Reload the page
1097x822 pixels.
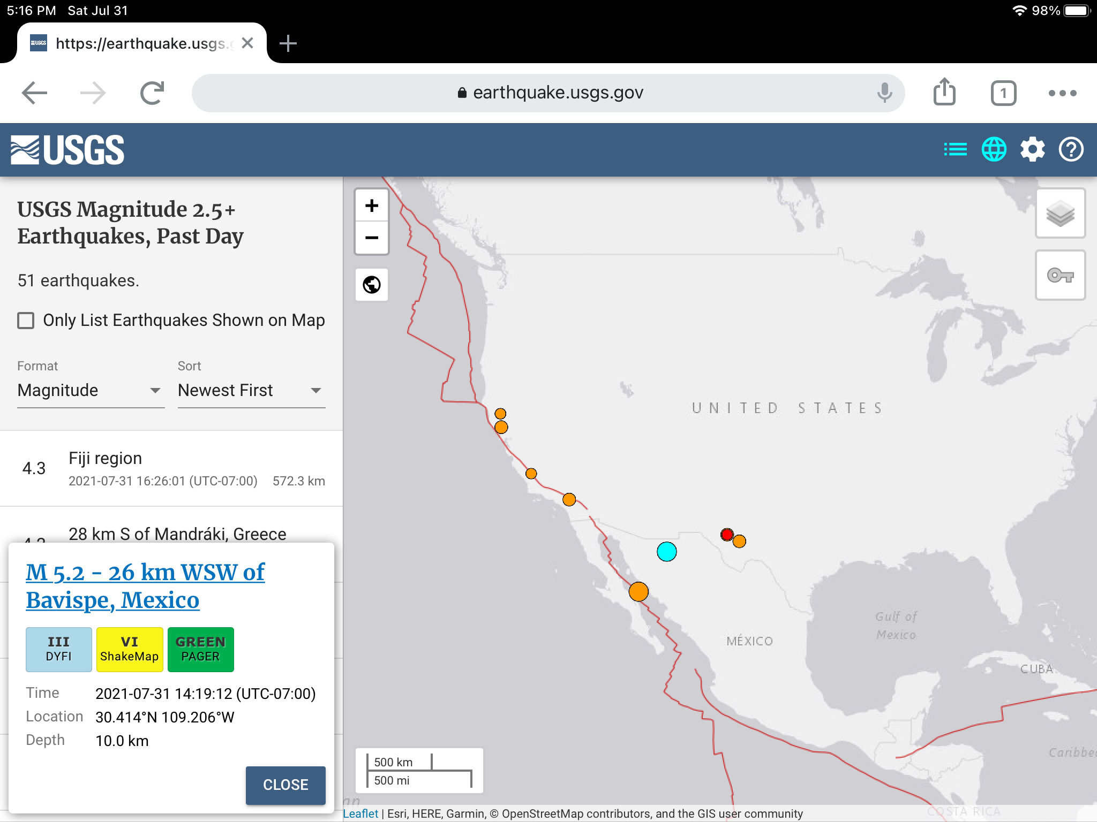(x=152, y=93)
